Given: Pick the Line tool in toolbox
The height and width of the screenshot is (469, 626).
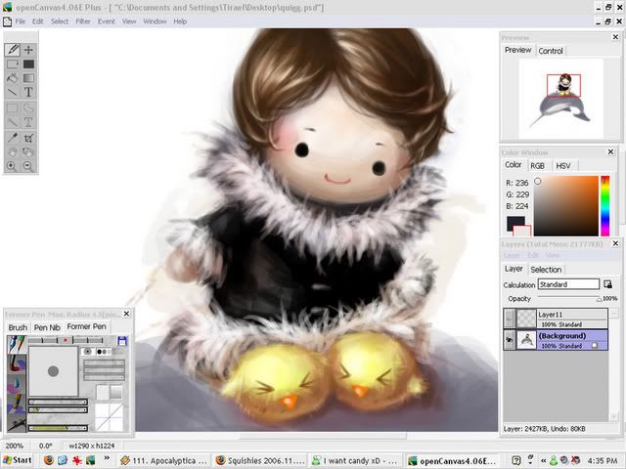Looking at the screenshot, I should pos(13,92).
